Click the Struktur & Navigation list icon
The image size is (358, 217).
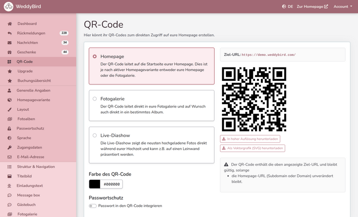(x=9, y=167)
